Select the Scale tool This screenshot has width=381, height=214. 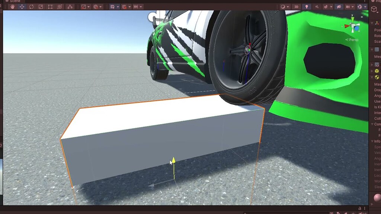point(41,6)
